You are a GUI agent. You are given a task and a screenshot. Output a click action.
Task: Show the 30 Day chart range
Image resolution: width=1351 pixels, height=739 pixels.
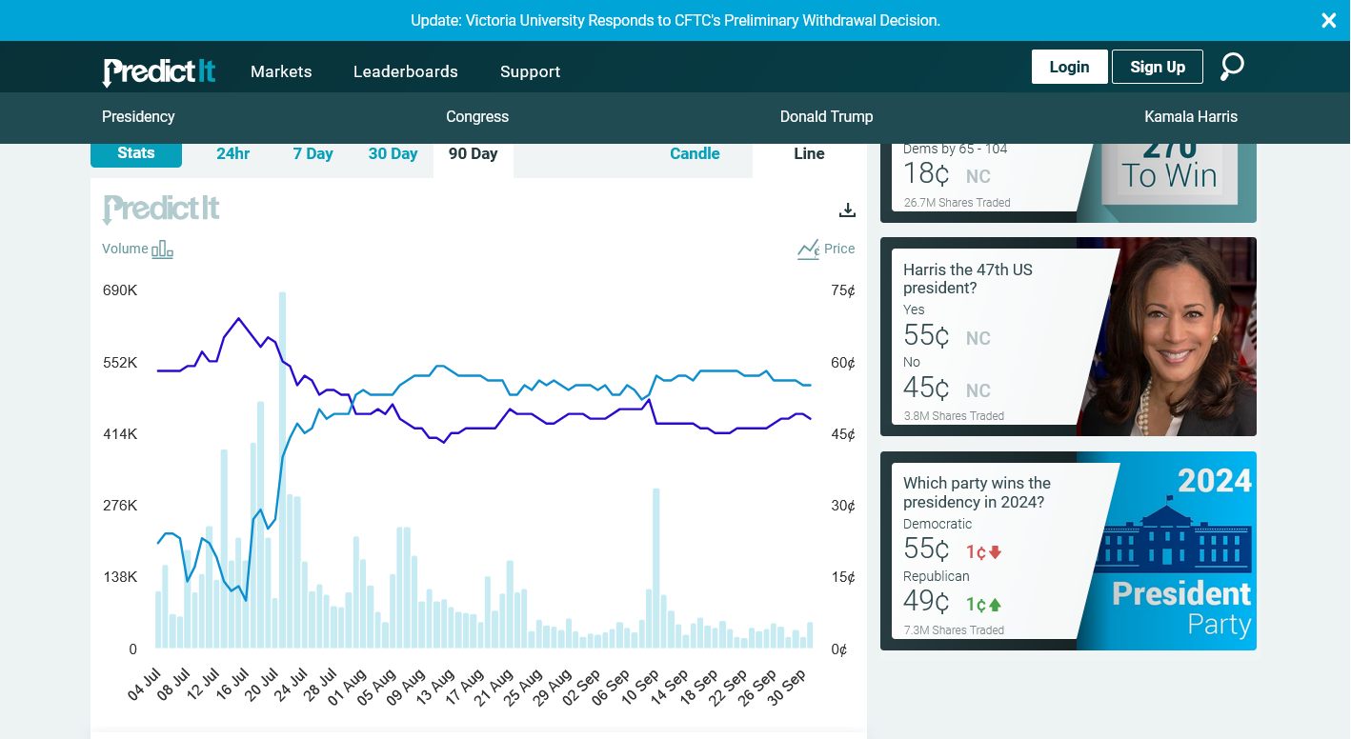393,154
